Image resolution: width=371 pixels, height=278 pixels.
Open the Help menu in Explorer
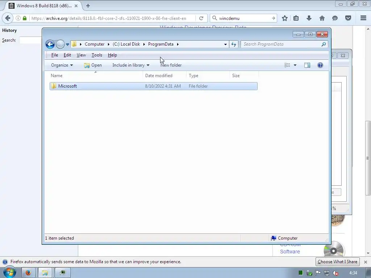112,55
